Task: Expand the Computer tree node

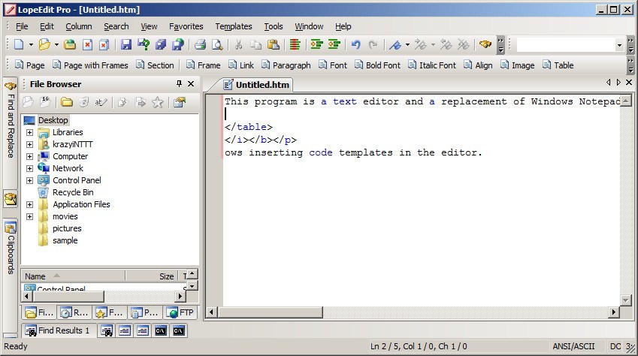Action: (x=30, y=156)
